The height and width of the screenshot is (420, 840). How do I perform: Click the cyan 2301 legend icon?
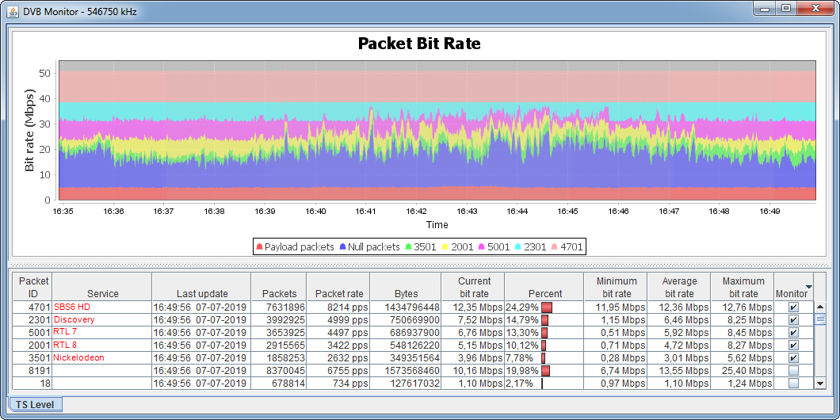[519, 247]
